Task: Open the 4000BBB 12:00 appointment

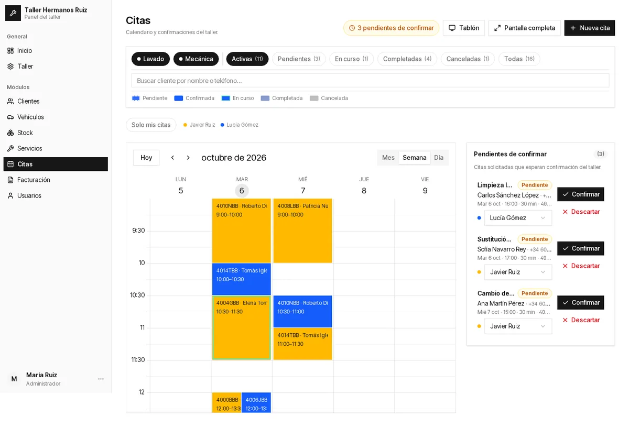Action: click(226, 403)
